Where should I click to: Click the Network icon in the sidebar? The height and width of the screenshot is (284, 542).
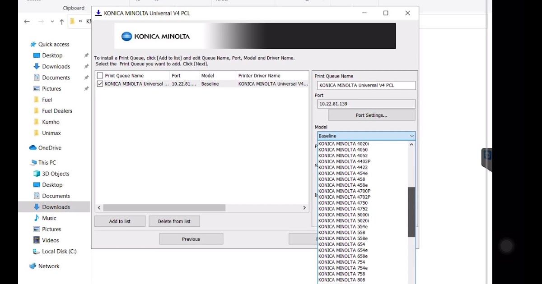point(33,266)
